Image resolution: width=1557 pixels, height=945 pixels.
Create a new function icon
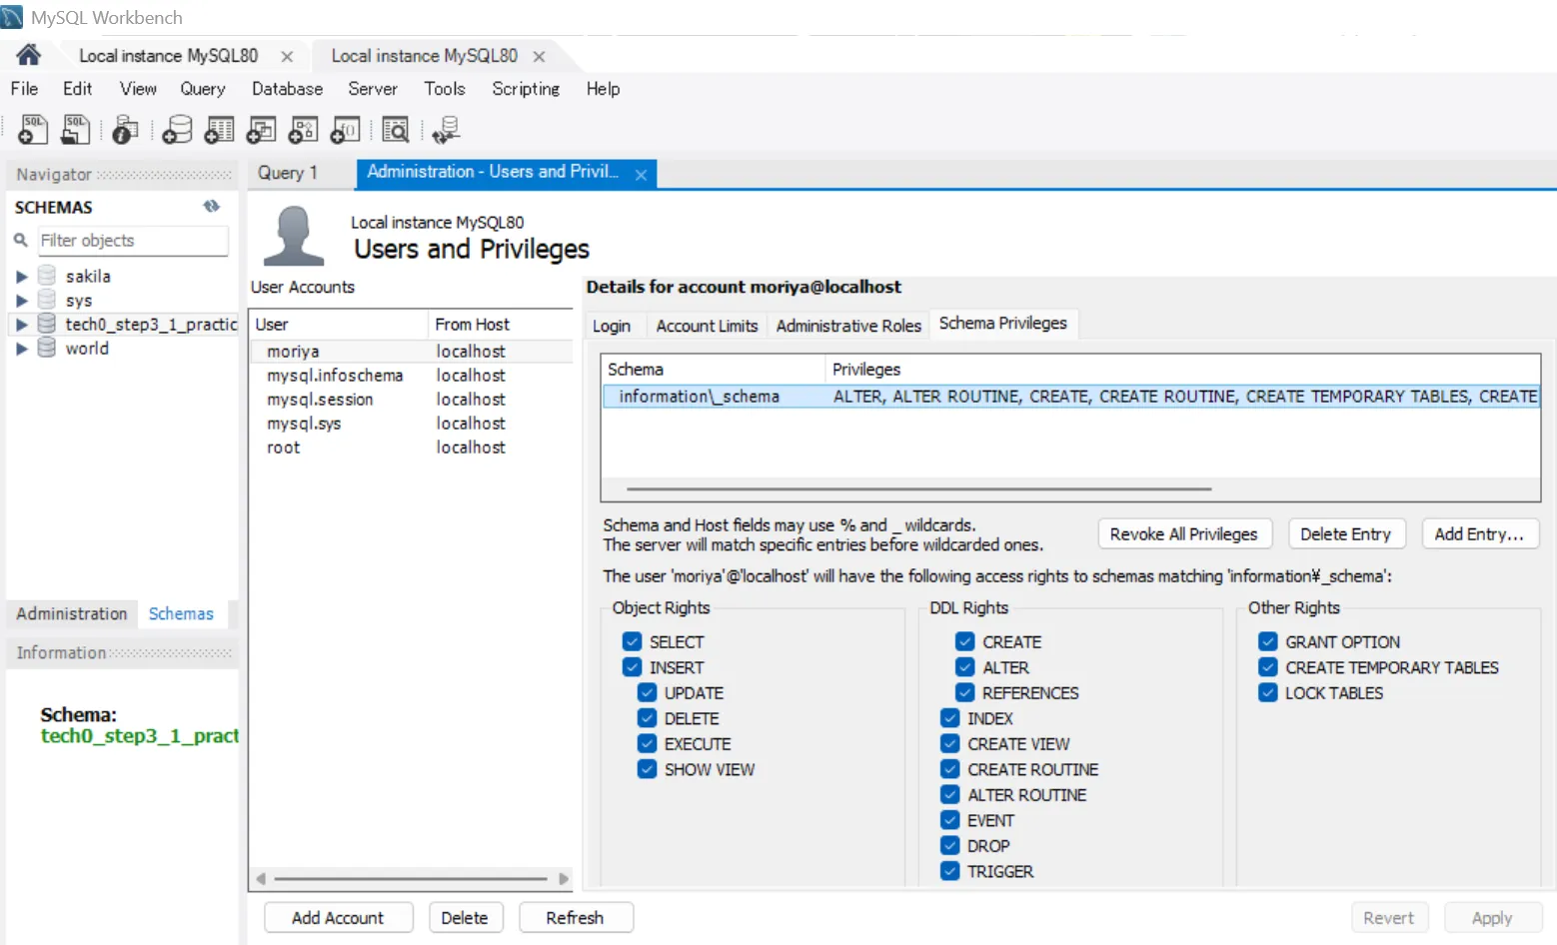tap(345, 129)
